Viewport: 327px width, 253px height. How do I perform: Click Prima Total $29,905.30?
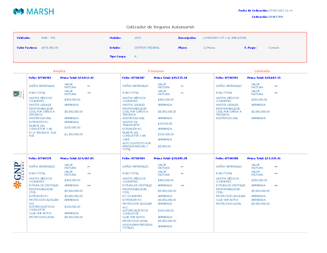pos(170,158)
